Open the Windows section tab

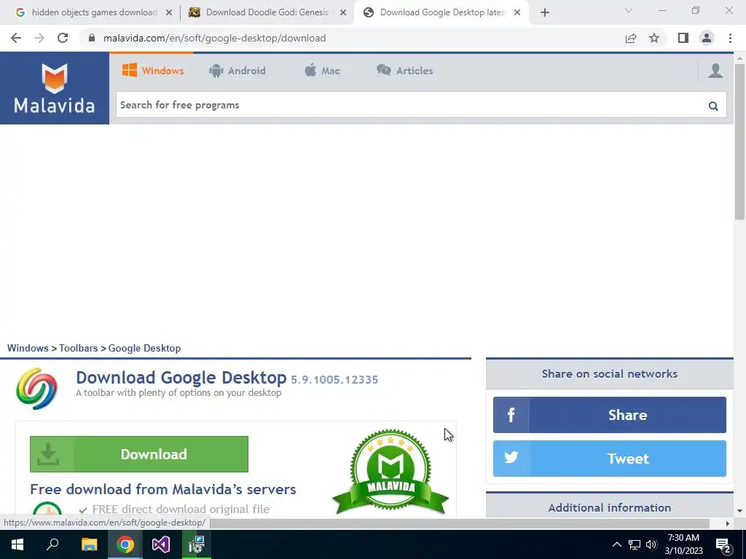coord(153,71)
